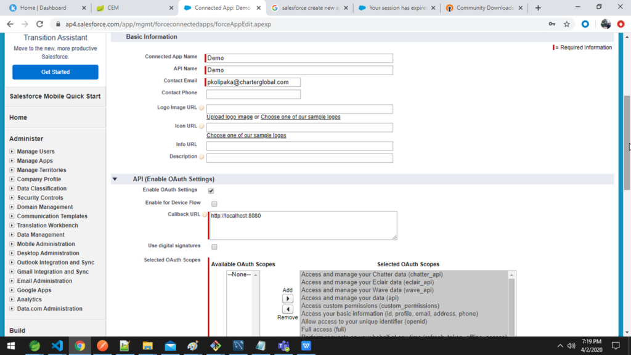The width and height of the screenshot is (631, 355).
Task: Open Spring Tool Suite green leaf icon
Action: pyautogui.click(x=35, y=346)
